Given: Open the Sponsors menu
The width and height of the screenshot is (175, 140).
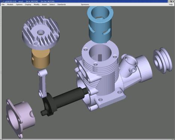Looking at the screenshot, I should tap(85, 4).
